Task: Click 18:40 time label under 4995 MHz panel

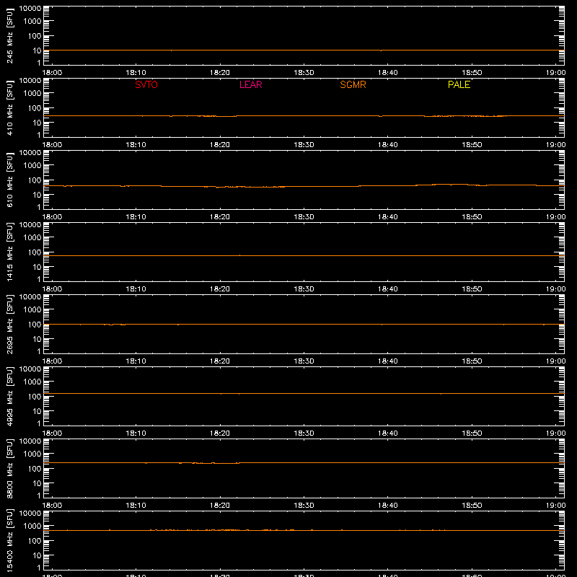Action: coord(388,433)
